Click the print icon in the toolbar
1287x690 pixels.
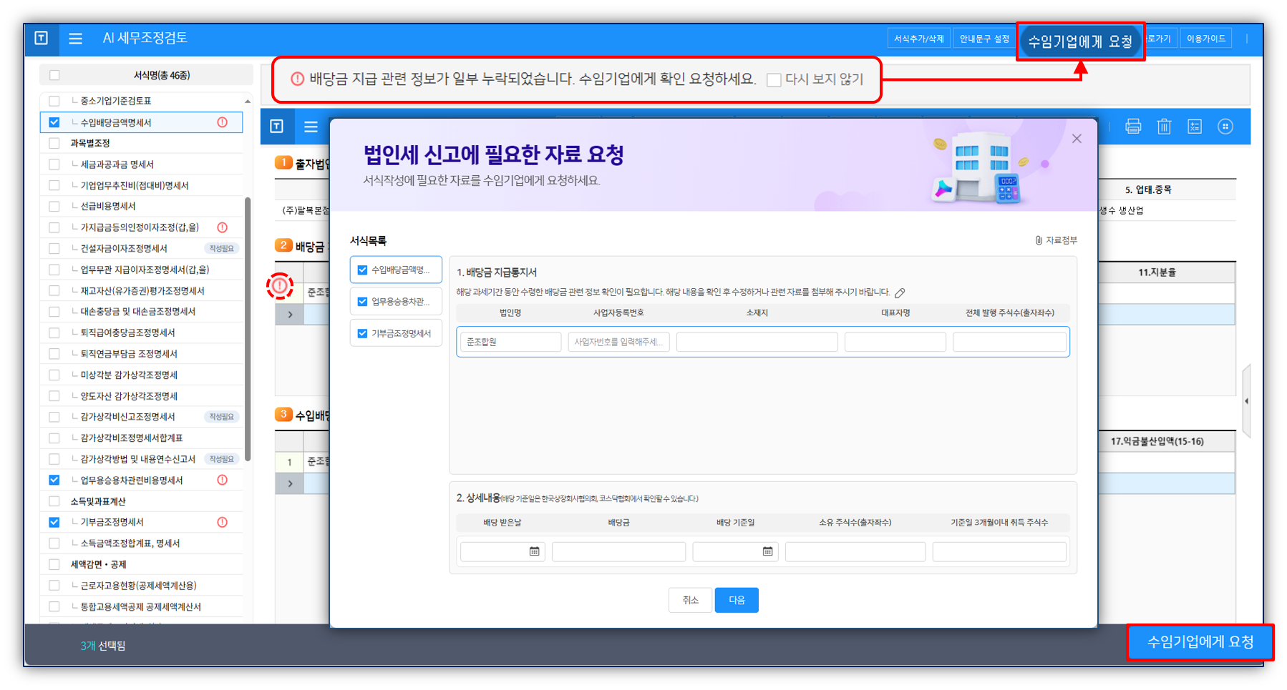click(x=1133, y=127)
